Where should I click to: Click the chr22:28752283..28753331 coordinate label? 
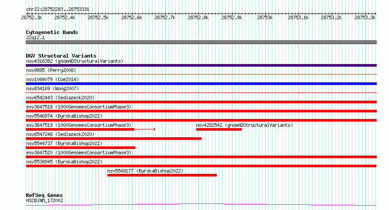click(58, 10)
